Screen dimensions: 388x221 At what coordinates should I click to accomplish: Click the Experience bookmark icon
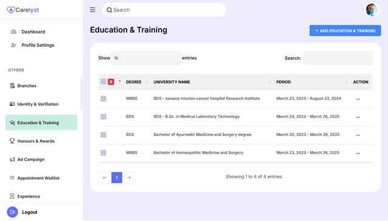tap(12, 196)
